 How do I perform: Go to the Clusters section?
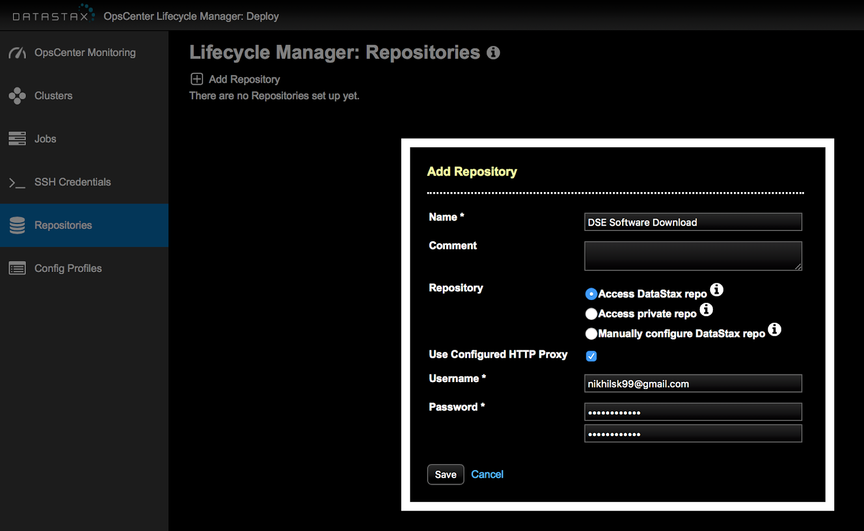(x=84, y=96)
